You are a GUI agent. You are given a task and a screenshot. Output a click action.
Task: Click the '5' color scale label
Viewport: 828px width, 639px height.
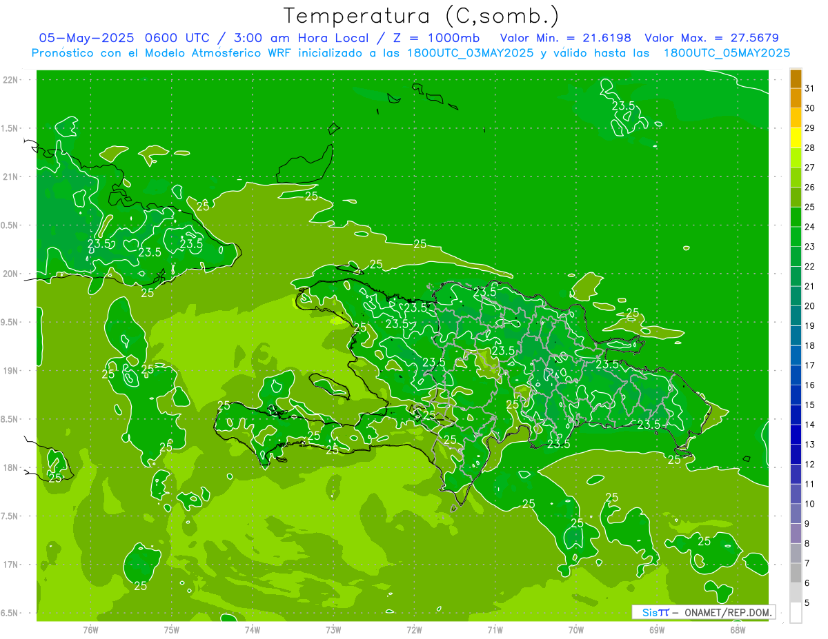click(x=807, y=603)
